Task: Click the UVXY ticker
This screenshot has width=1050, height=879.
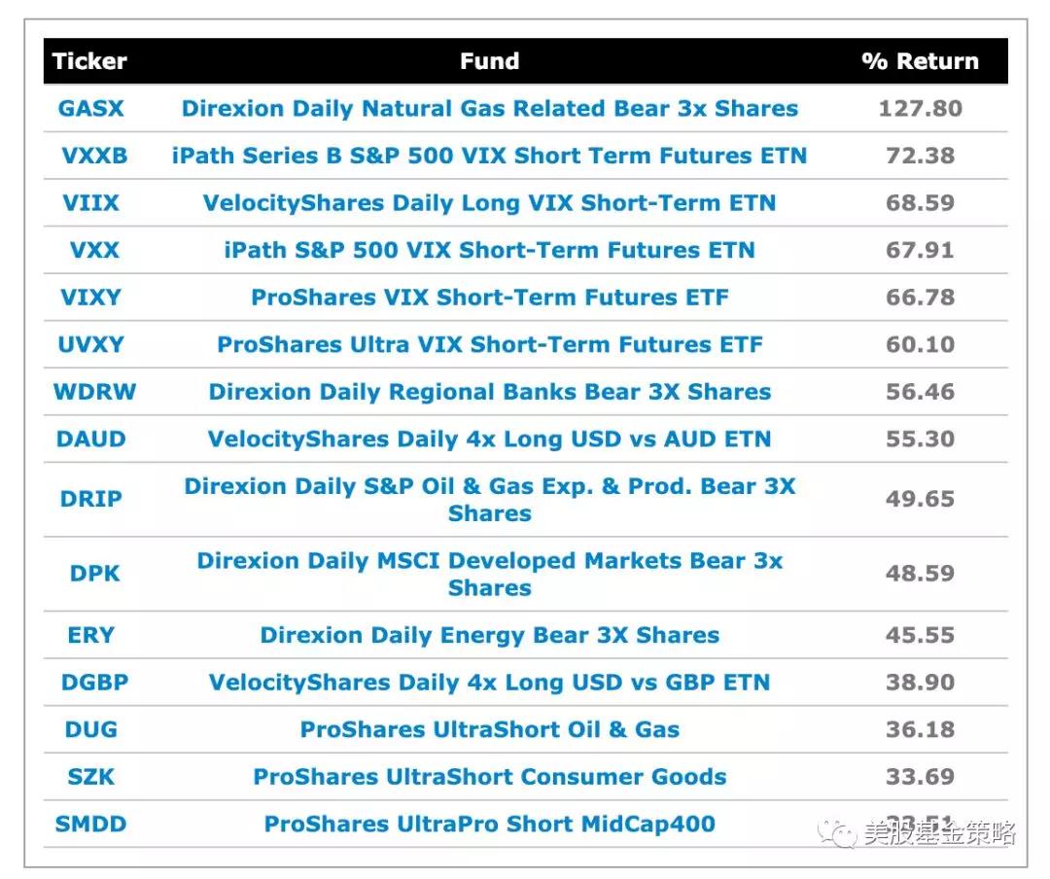Action: point(90,344)
